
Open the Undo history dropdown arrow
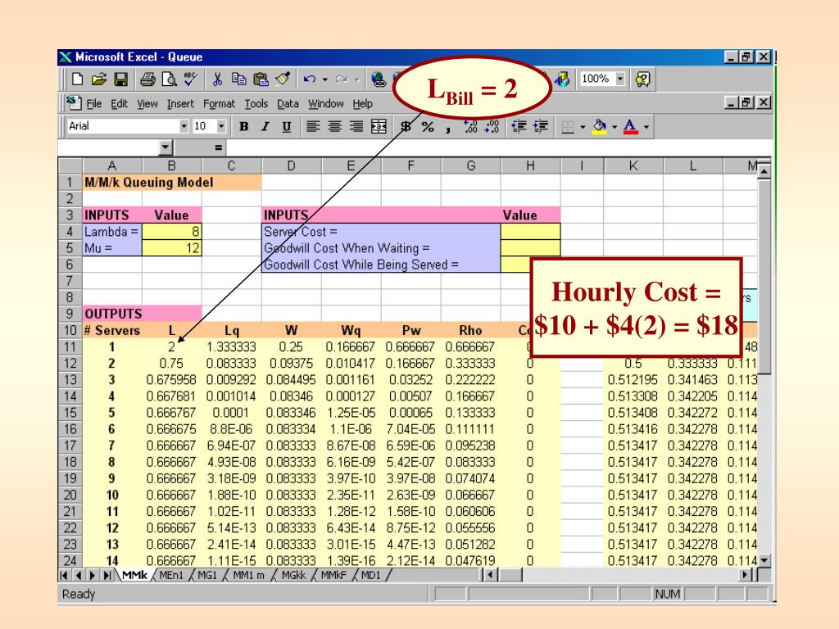click(x=324, y=79)
